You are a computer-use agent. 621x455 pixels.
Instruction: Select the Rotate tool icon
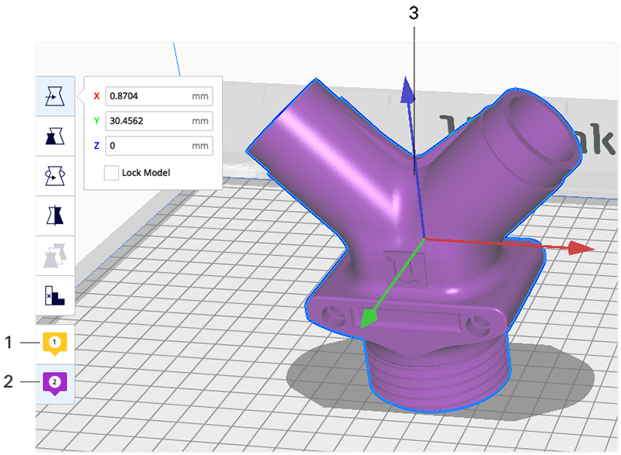click(x=54, y=176)
